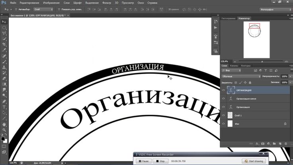Hide the Слой 1 layer
This screenshot has width=293, height=165.
(223, 116)
